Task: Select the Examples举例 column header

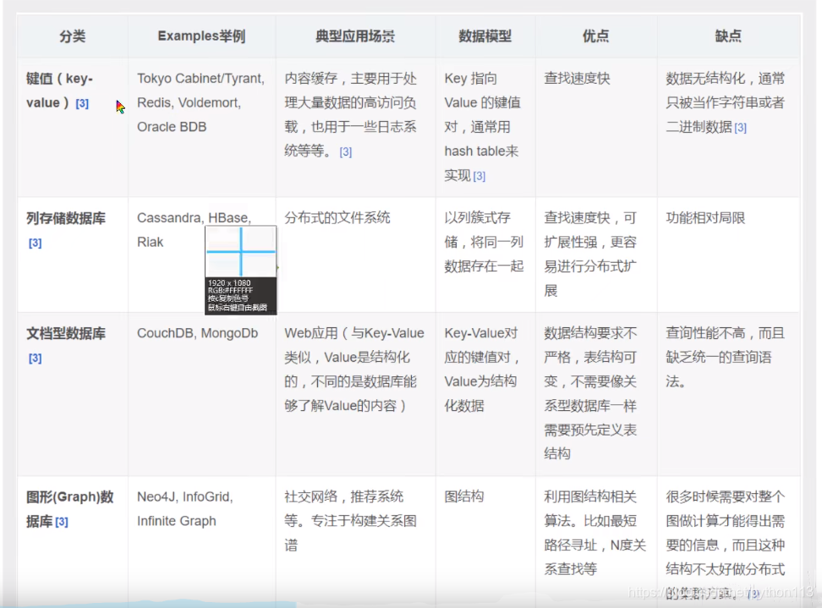Action: [x=200, y=36]
